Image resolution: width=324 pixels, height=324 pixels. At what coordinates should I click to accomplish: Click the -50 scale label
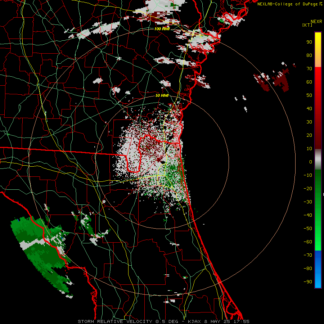tap(308, 229)
